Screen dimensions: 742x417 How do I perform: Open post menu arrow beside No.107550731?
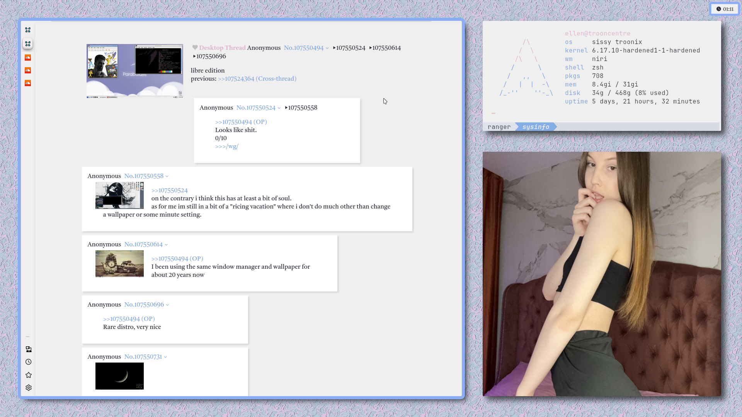pyautogui.click(x=165, y=357)
